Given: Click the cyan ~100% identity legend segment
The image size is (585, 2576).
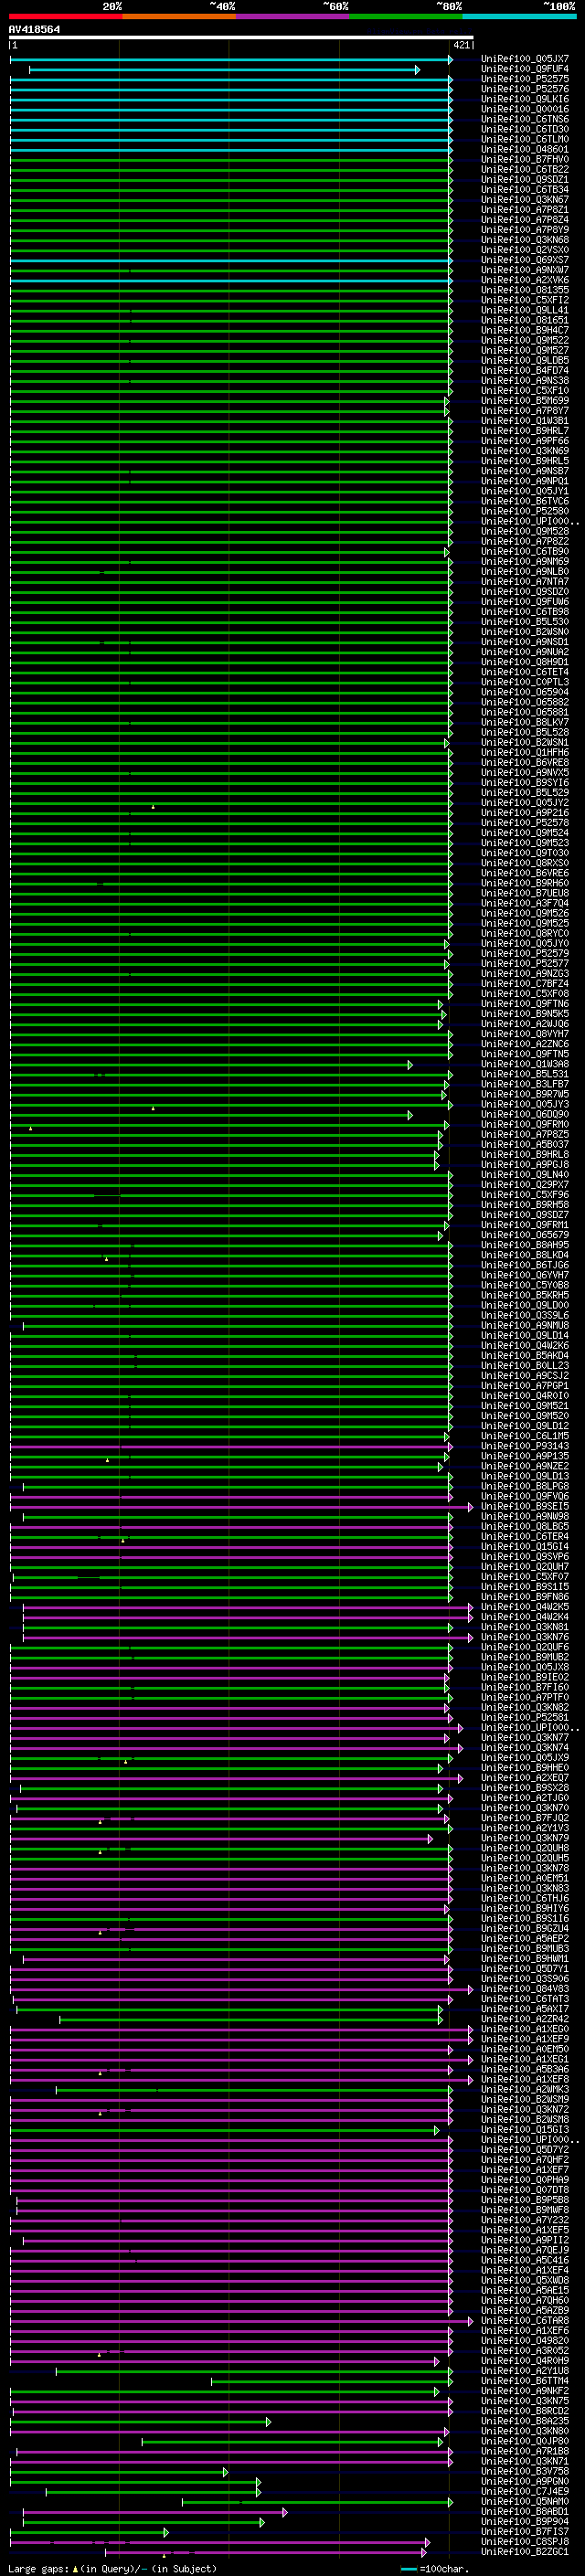Looking at the screenshot, I should click(519, 16).
